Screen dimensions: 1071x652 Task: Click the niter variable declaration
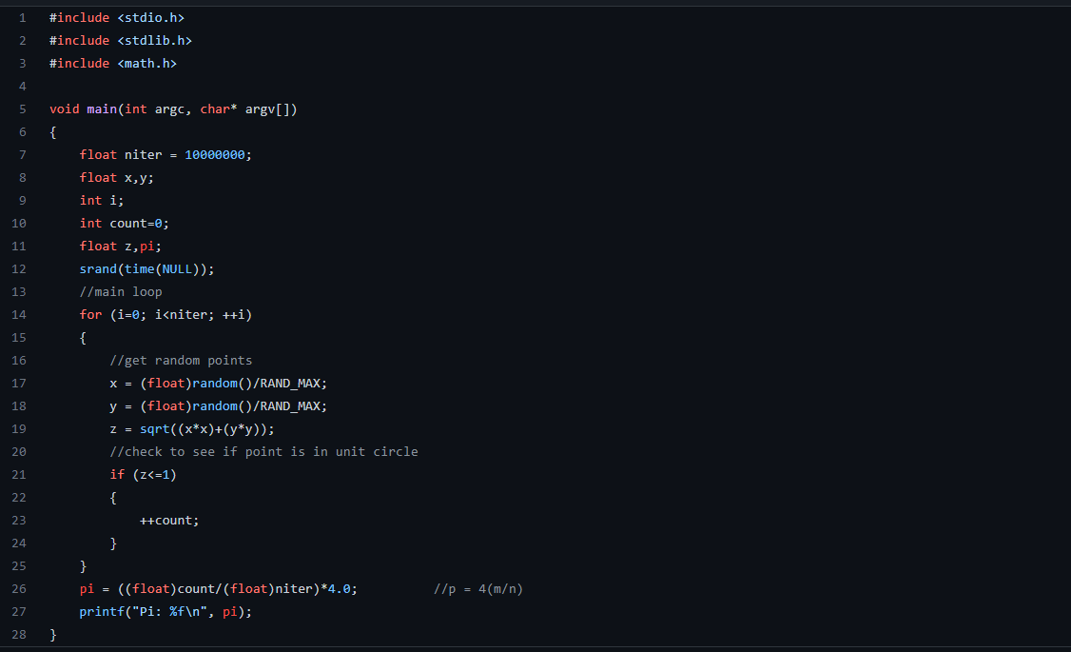(x=143, y=154)
